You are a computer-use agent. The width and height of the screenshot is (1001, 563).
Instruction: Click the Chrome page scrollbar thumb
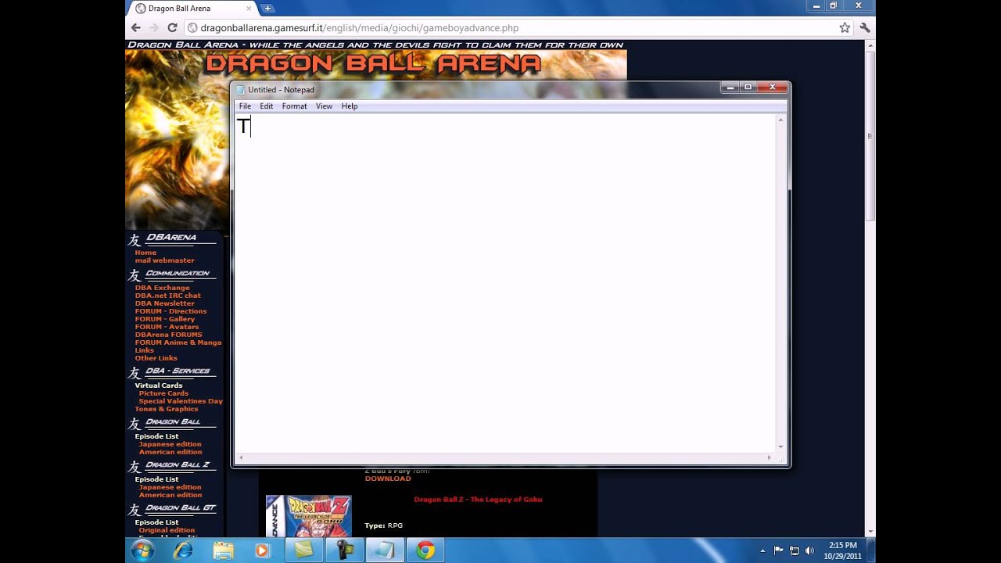tap(870, 137)
